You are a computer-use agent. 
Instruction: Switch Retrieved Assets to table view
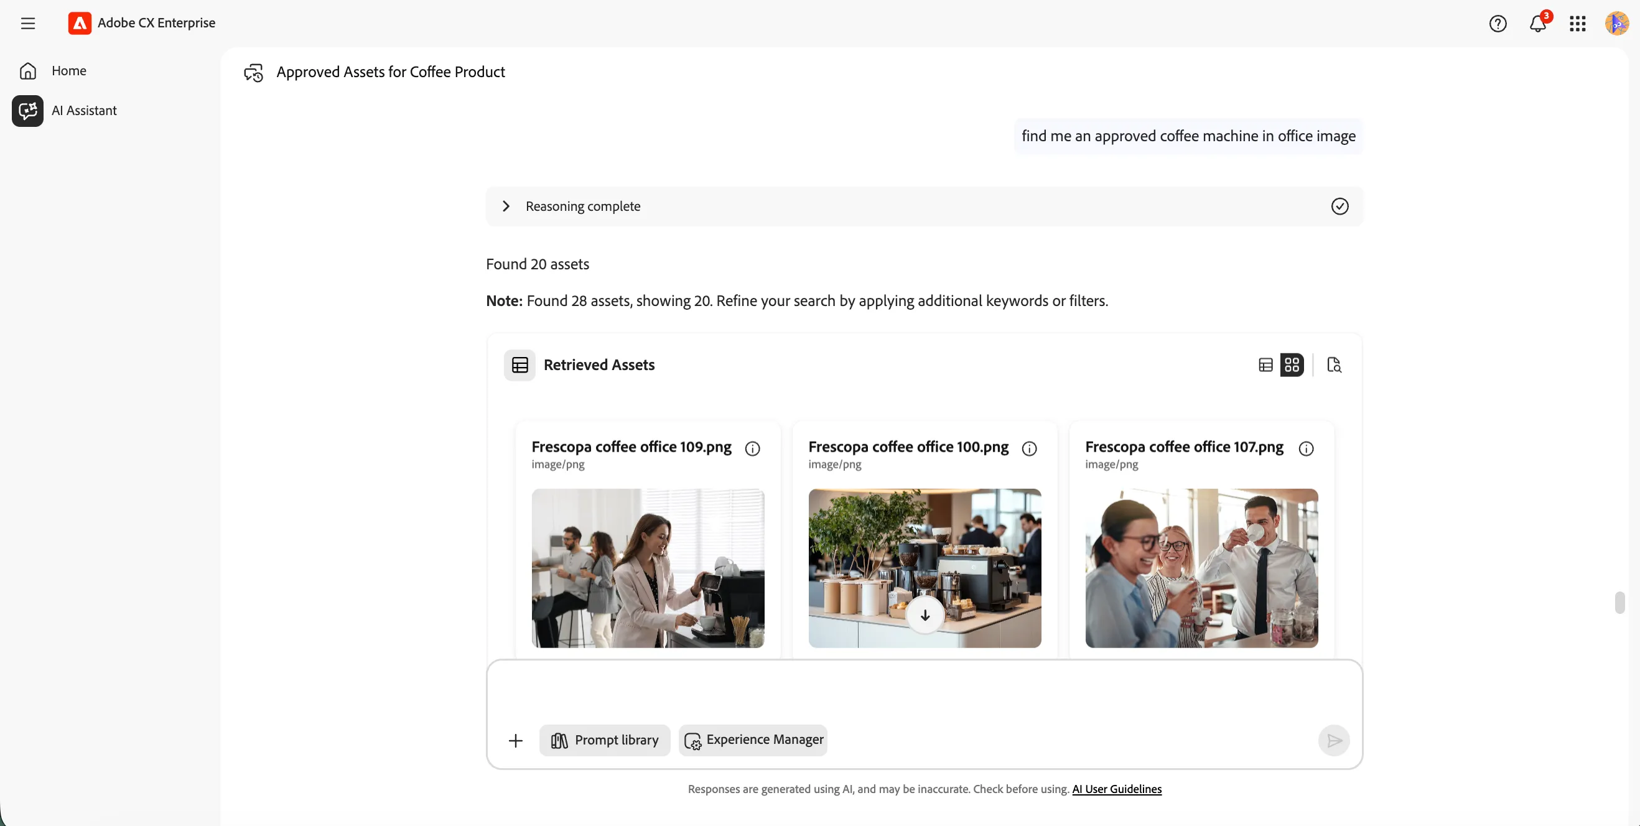pos(1265,364)
